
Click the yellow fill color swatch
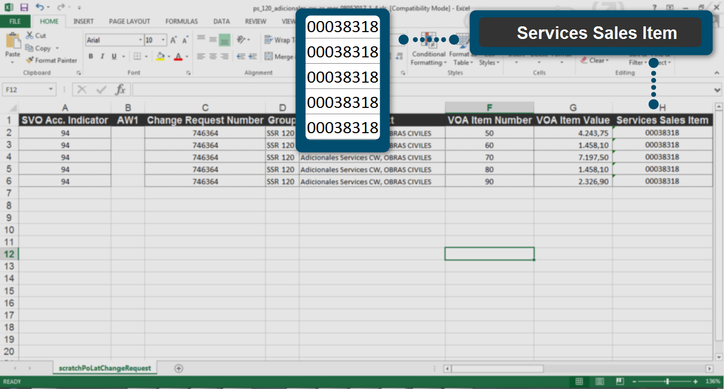(x=160, y=56)
